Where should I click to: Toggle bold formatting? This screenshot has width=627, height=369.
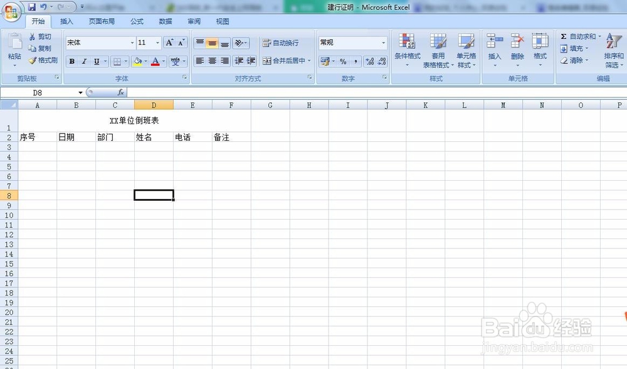click(x=72, y=61)
